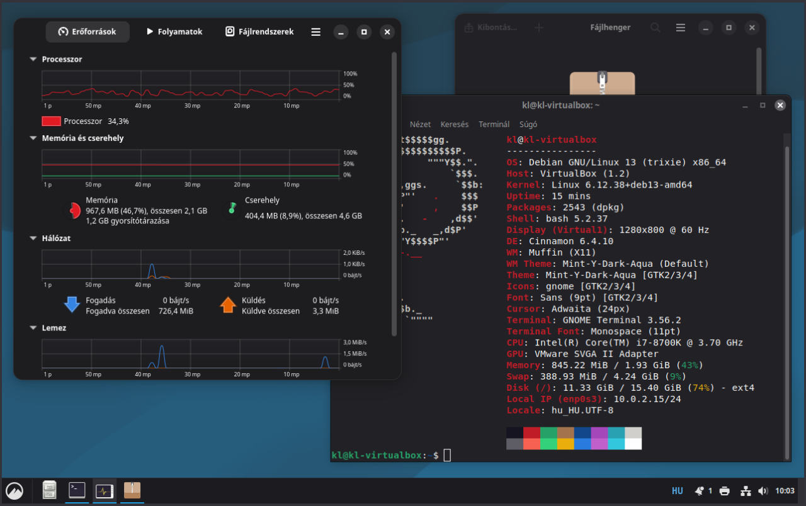This screenshot has width=806, height=506.
Task: Click the terminal icon in the taskbar
Action: click(77, 490)
